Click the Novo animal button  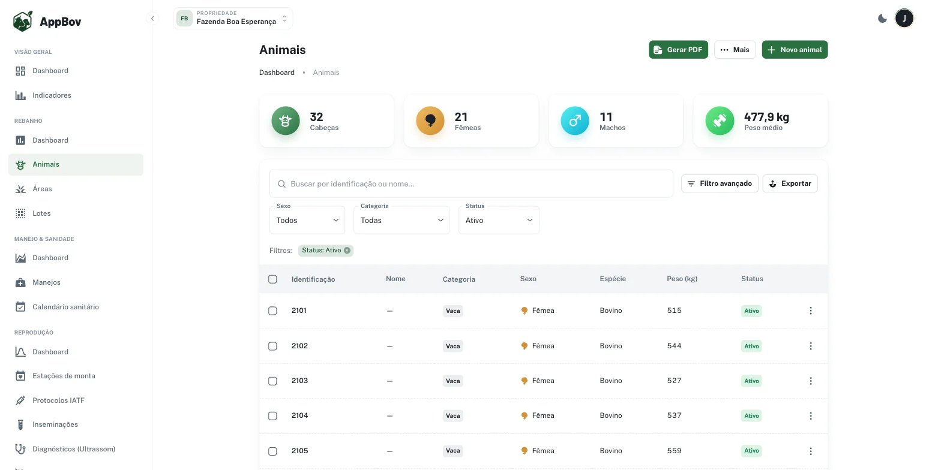[x=795, y=50]
